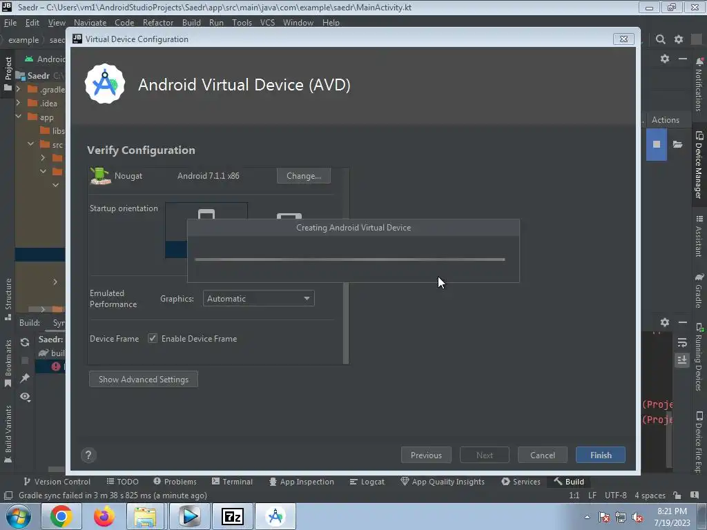The image size is (707, 530).
Task: Open the Refactor menu
Action: tap(158, 23)
